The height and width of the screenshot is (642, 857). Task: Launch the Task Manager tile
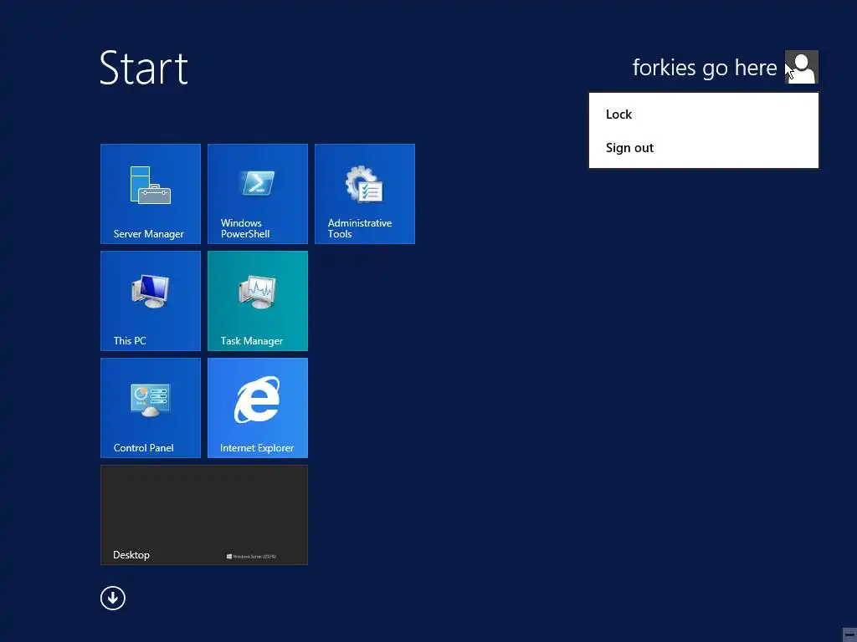[x=258, y=301]
